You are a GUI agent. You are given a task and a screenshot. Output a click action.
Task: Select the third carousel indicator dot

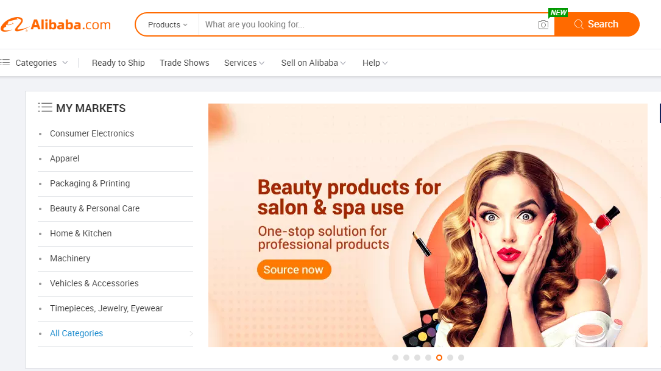(417, 358)
